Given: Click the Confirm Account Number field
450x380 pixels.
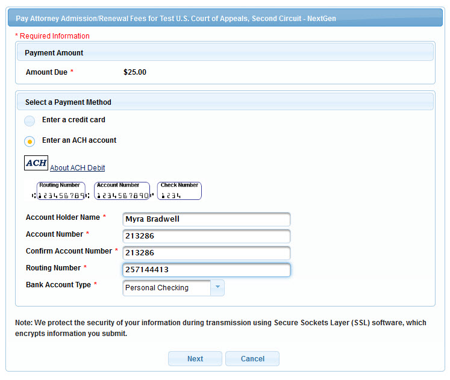Looking at the screenshot, I should (206, 253).
